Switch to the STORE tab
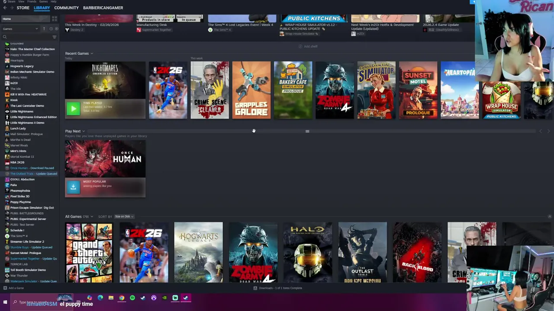554x311 pixels. (23, 8)
